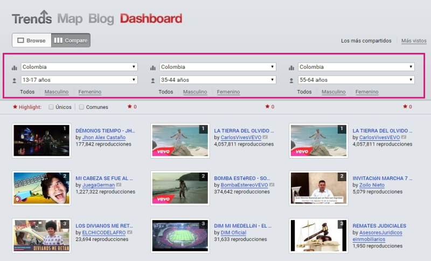
Task: Click the badge icon beside BombaEstereoVEVO
Action: (x=272, y=185)
